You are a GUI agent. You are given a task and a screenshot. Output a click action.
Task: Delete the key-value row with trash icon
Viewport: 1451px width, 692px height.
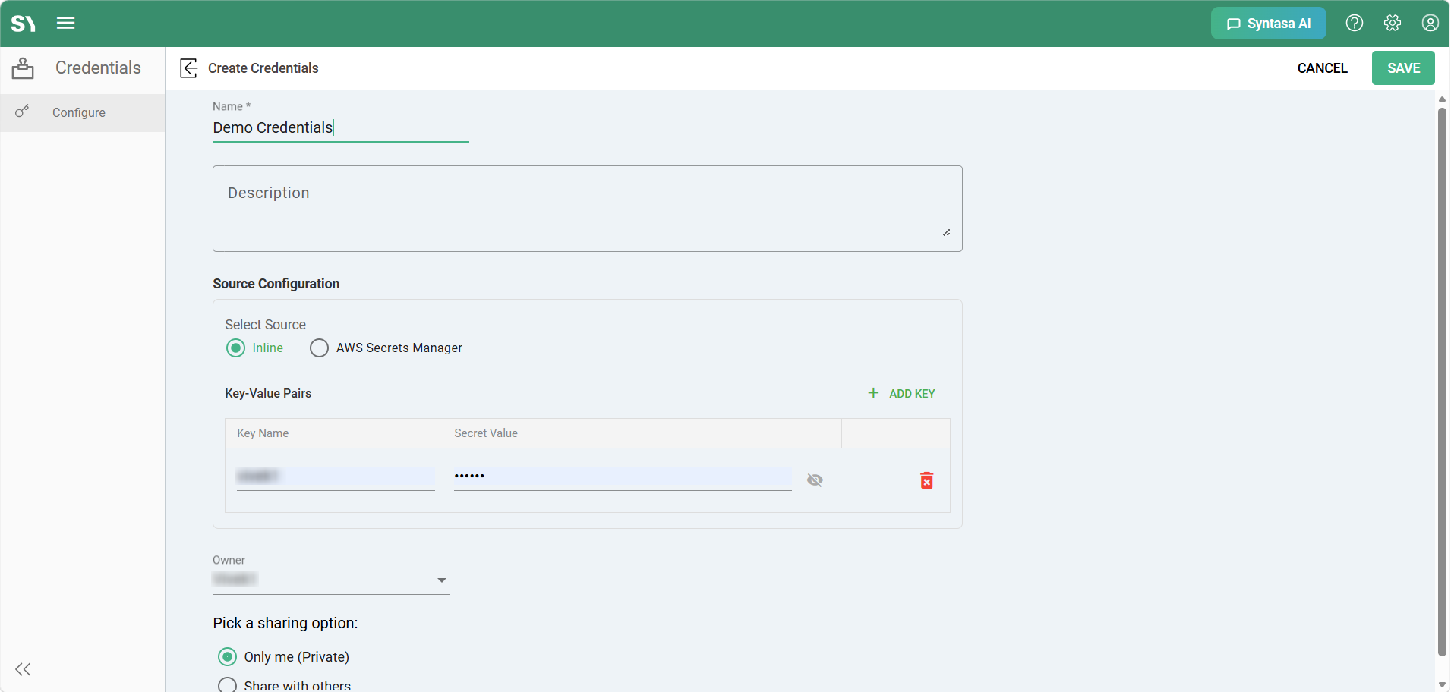click(x=927, y=480)
